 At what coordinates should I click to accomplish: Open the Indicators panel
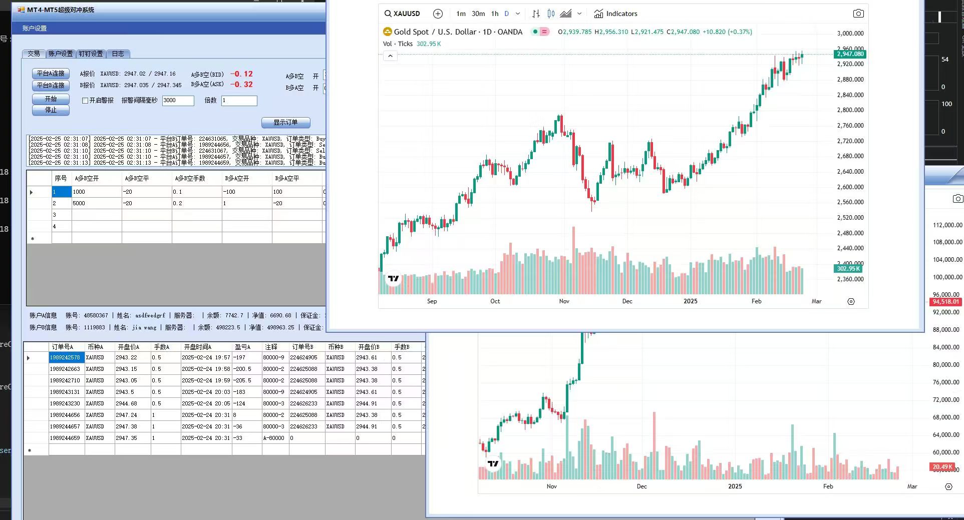click(615, 14)
